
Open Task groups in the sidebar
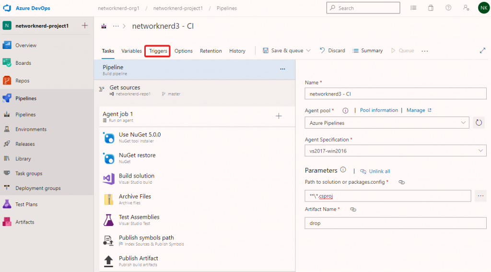(29, 173)
